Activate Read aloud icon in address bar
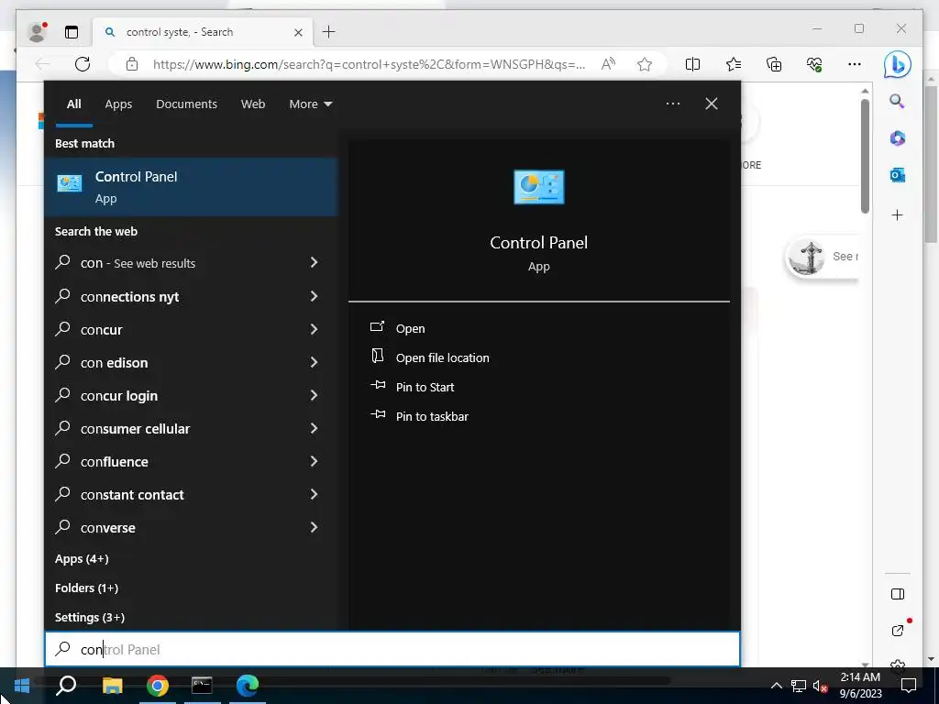Screen dimensions: 939x704 point(608,64)
